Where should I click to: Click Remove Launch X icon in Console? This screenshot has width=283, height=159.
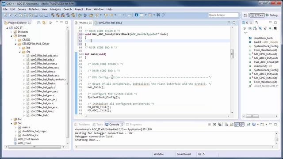[214, 125]
